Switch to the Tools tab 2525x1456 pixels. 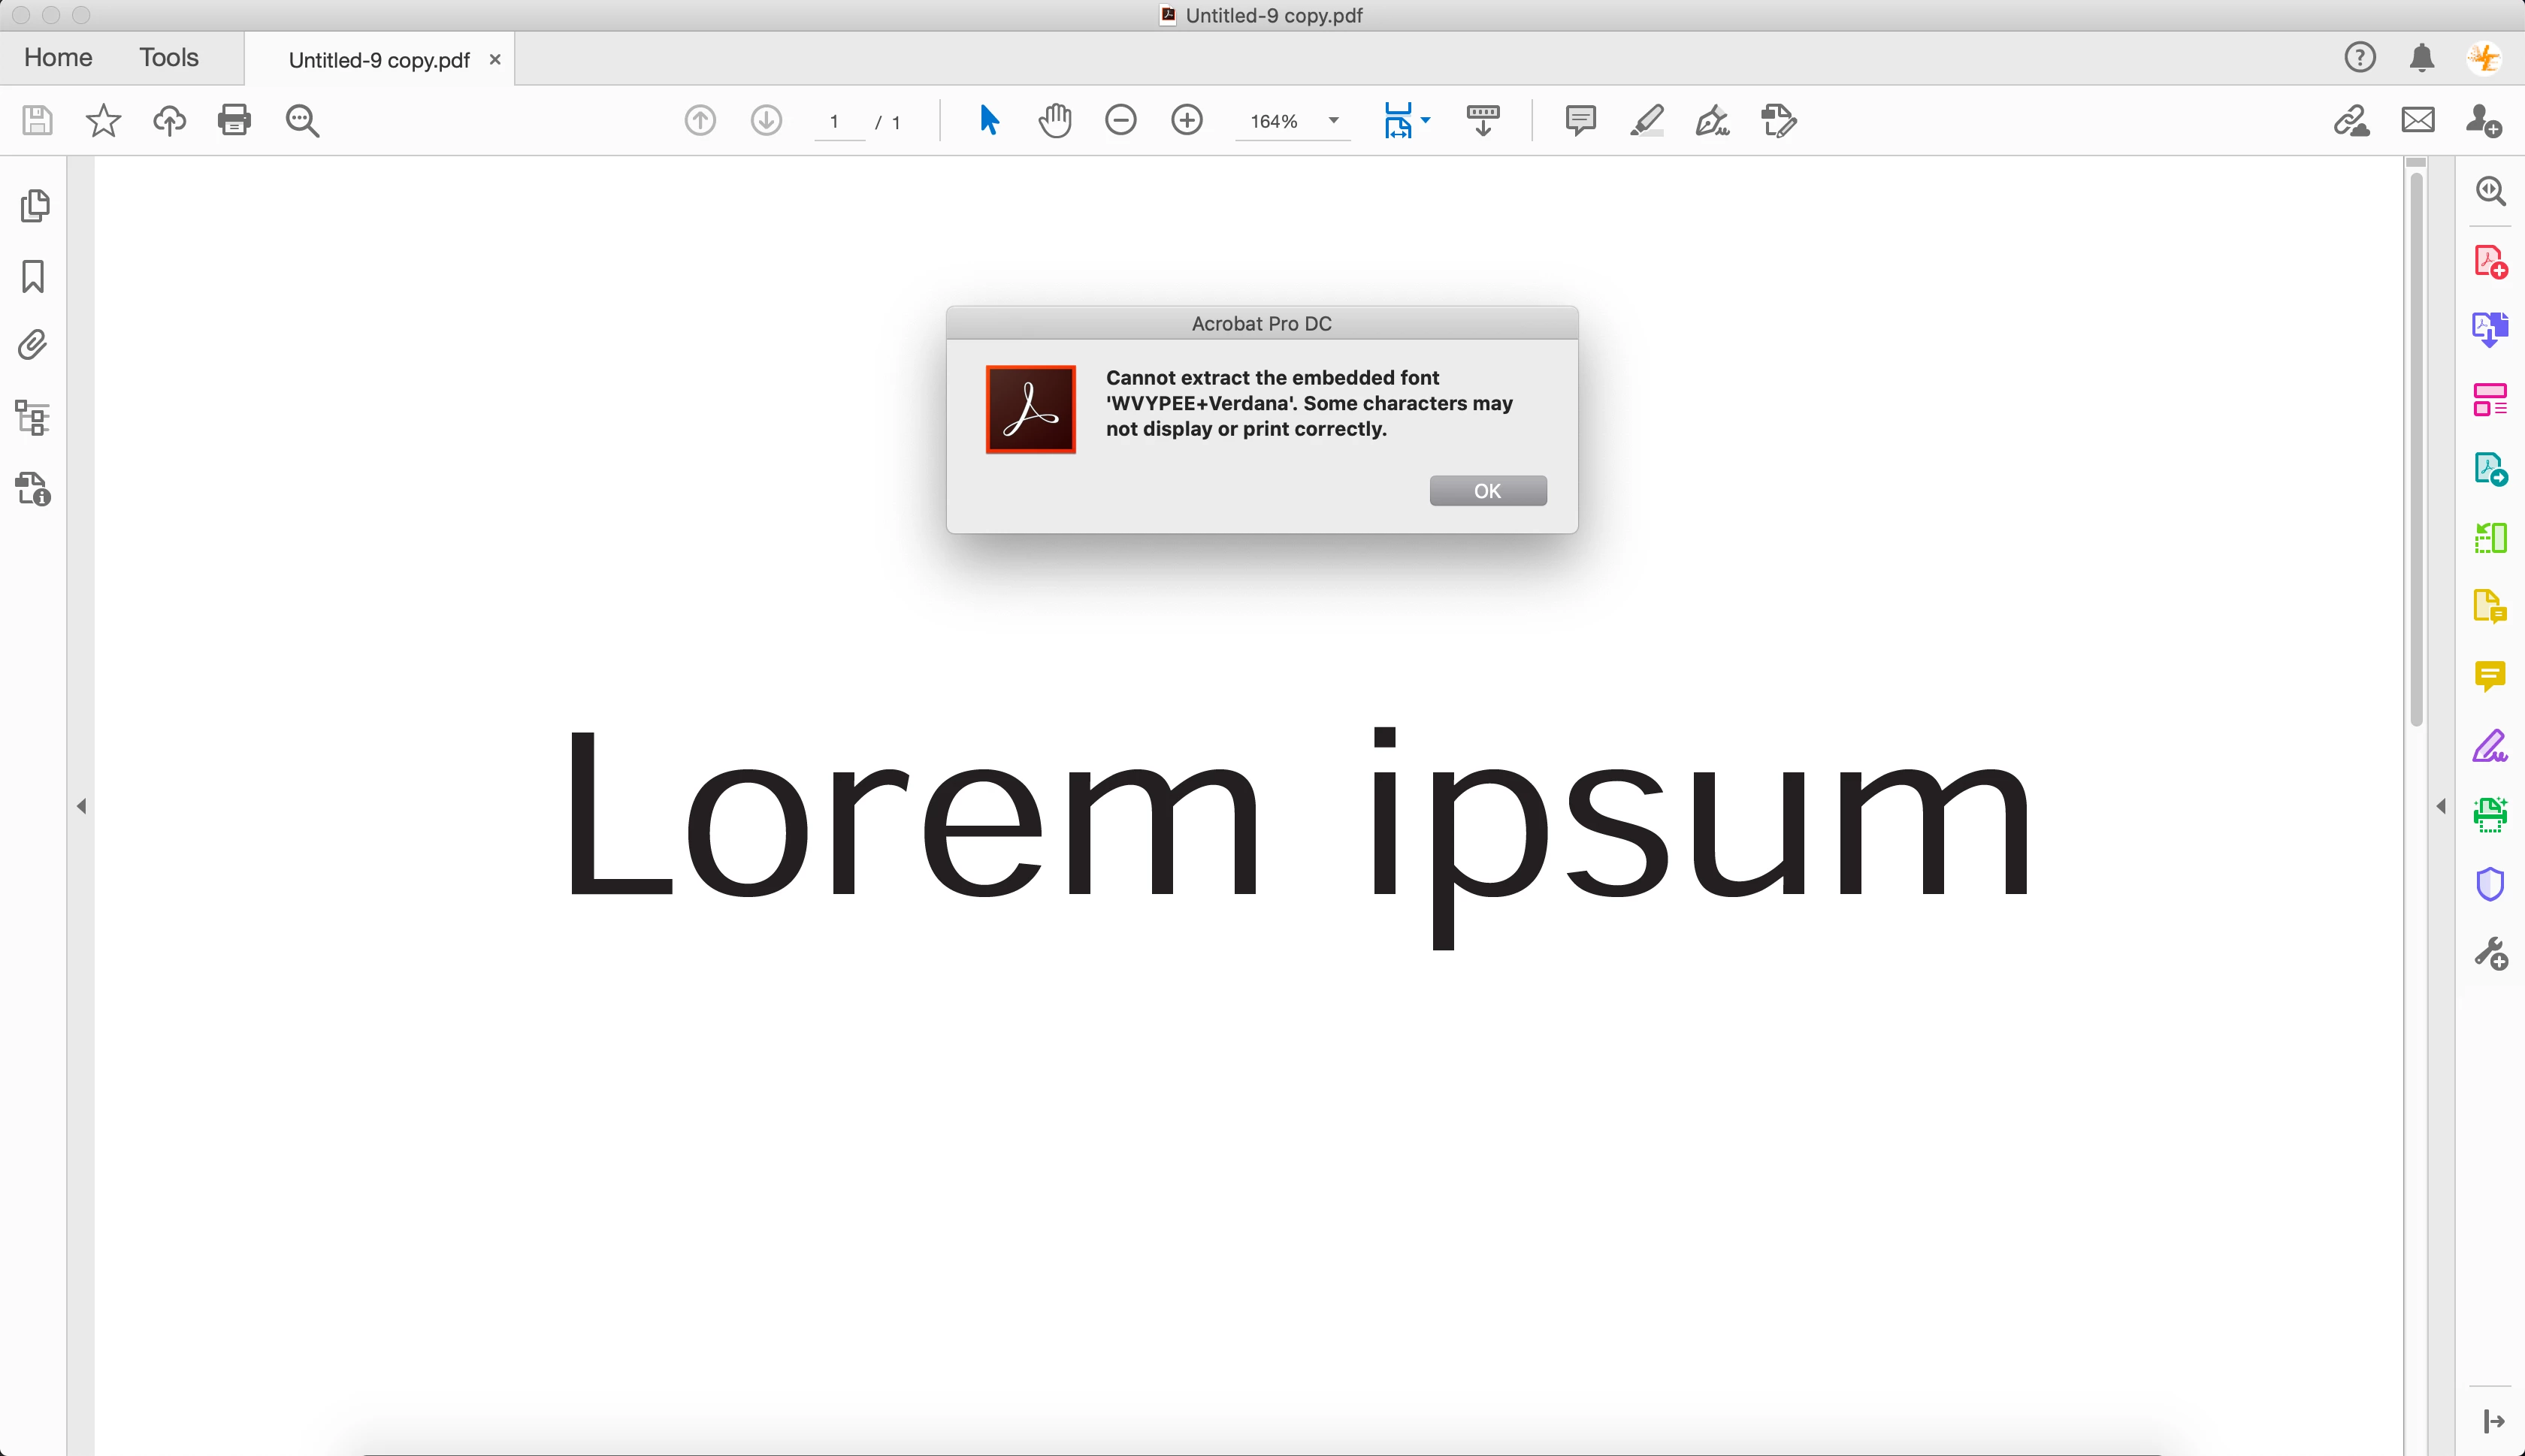(x=168, y=58)
